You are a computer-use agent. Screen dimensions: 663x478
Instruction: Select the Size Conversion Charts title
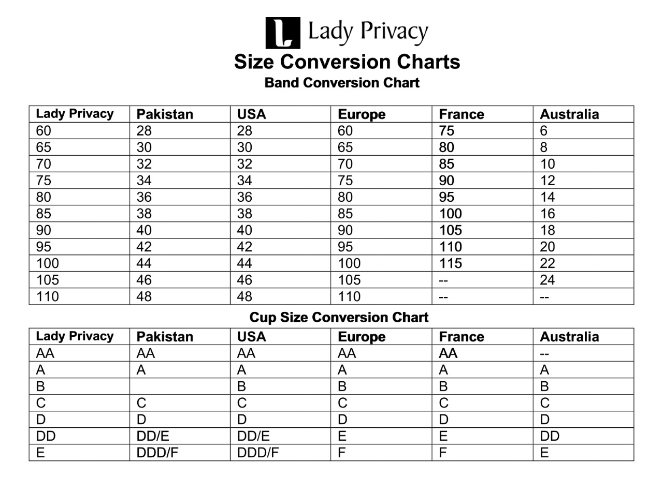347,62
